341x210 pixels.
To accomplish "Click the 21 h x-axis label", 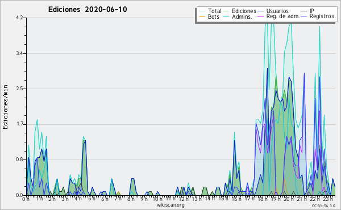I will [x=302, y=199].
